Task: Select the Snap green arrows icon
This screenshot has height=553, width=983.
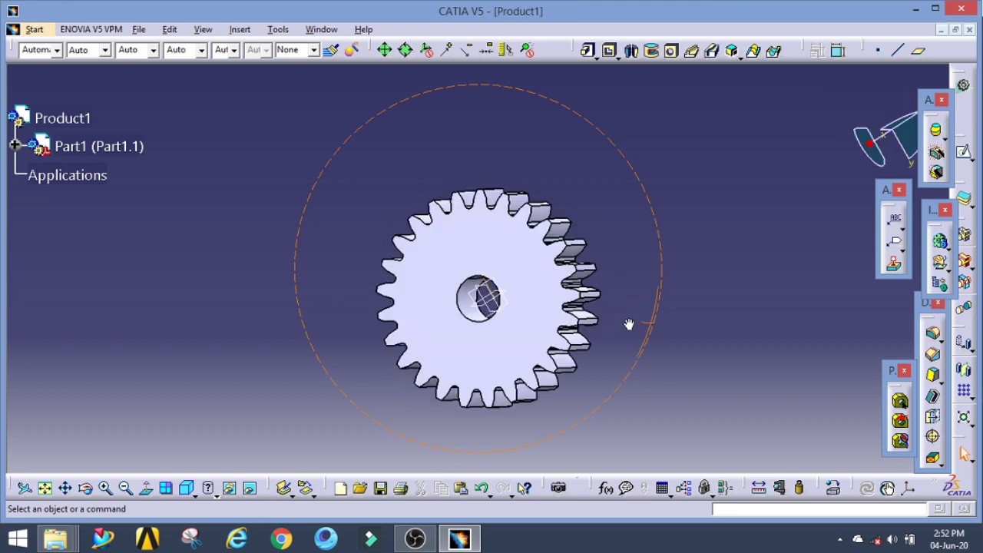Action: pyautogui.click(x=405, y=50)
